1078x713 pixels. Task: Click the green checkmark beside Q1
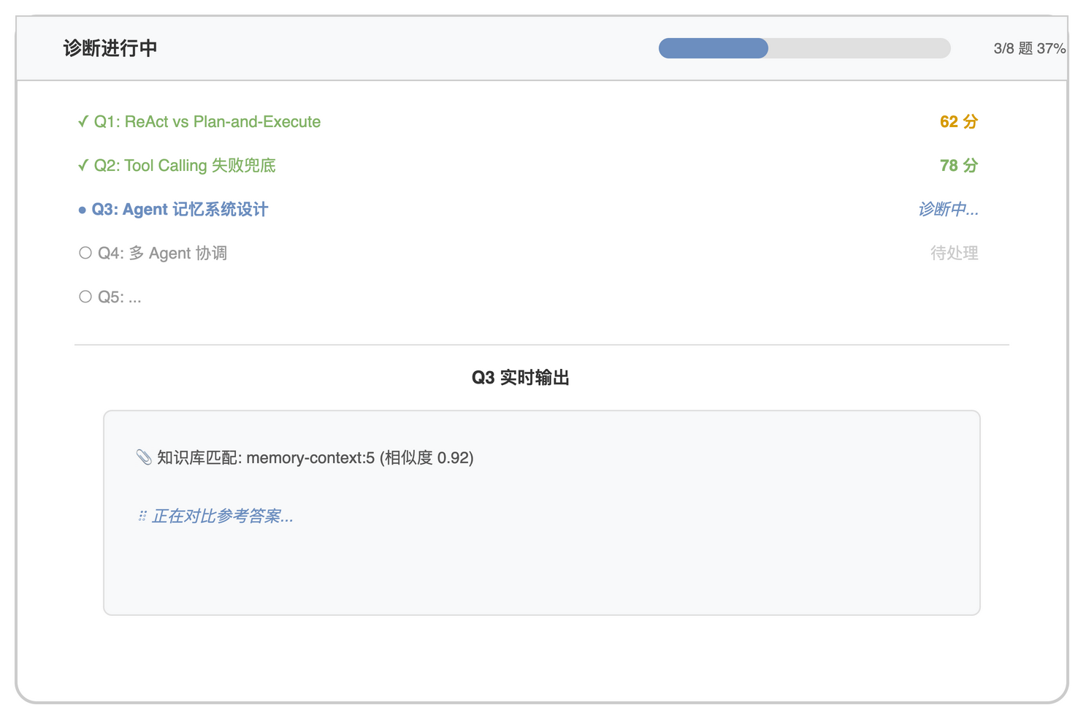coord(83,122)
